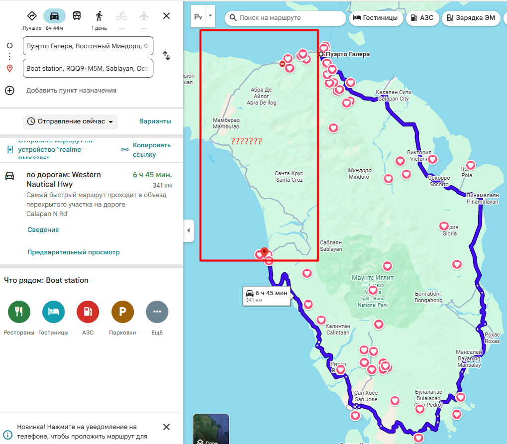This screenshot has width=507, height=444.
Task: Find nearby Гостиницы in sidebar
Action: 53,318
